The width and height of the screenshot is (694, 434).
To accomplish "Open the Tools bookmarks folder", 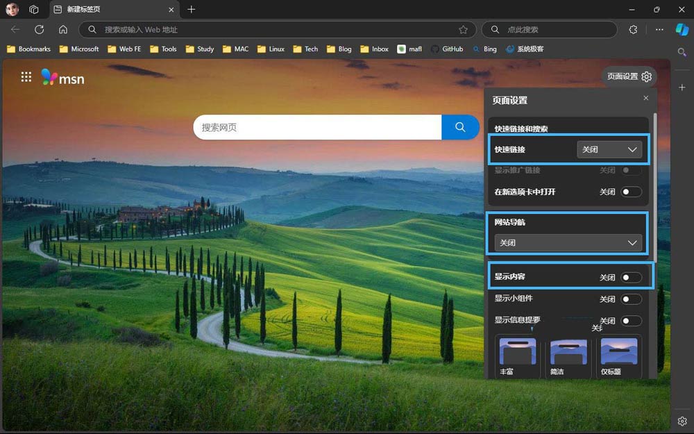I will coord(163,49).
